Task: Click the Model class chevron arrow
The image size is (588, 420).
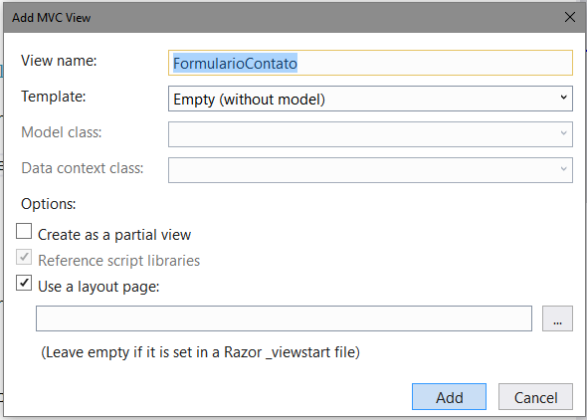Action: [563, 133]
